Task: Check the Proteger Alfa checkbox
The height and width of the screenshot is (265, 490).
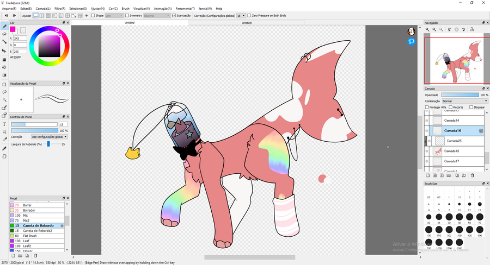Action: coord(427,107)
